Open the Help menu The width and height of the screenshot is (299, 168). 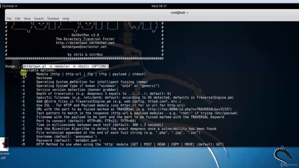[x=66, y=19]
